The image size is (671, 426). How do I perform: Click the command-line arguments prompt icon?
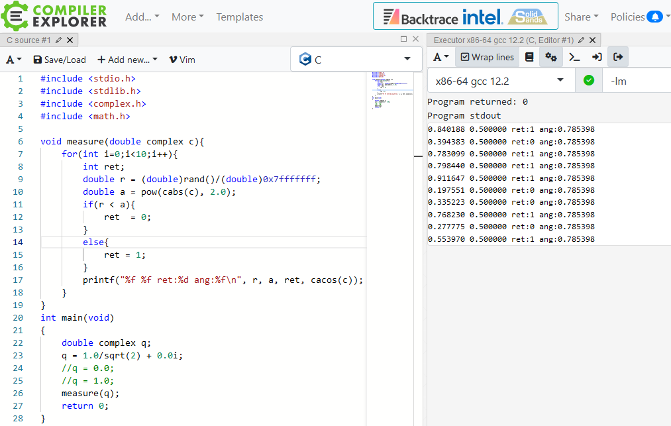coord(574,57)
